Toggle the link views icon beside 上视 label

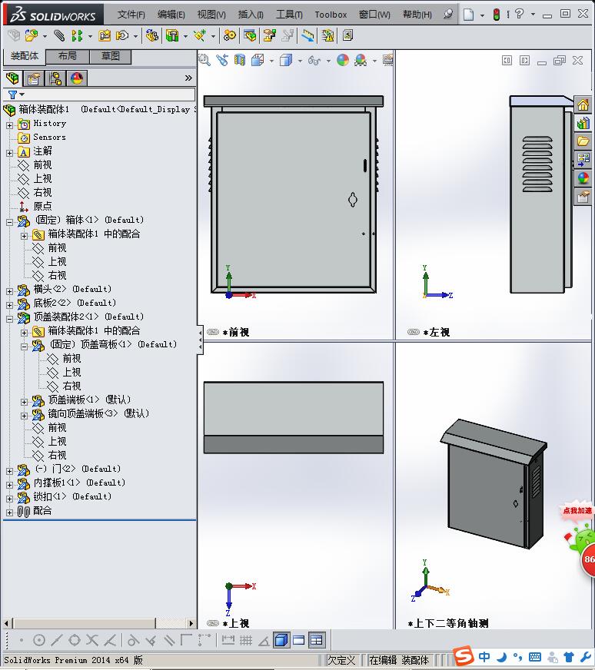212,623
